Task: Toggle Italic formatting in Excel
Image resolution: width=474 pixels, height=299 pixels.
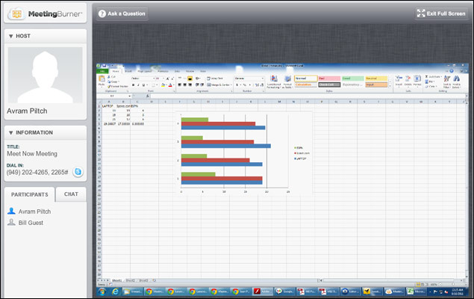Action: tap(138, 85)
